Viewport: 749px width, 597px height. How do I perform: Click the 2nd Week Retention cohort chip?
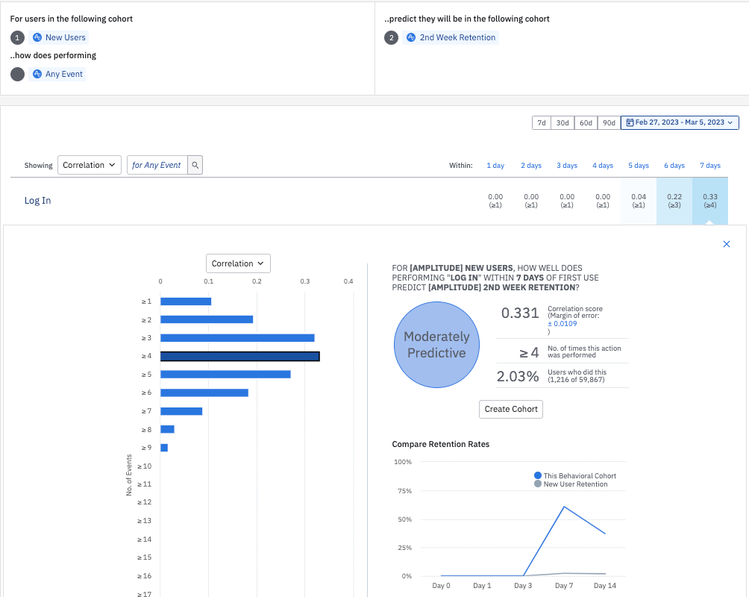click(451, 37)
